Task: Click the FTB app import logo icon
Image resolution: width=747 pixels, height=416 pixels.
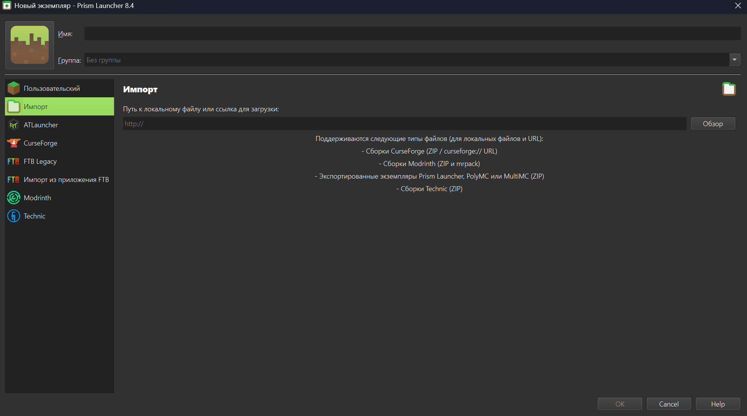Action: coord(13,179)
